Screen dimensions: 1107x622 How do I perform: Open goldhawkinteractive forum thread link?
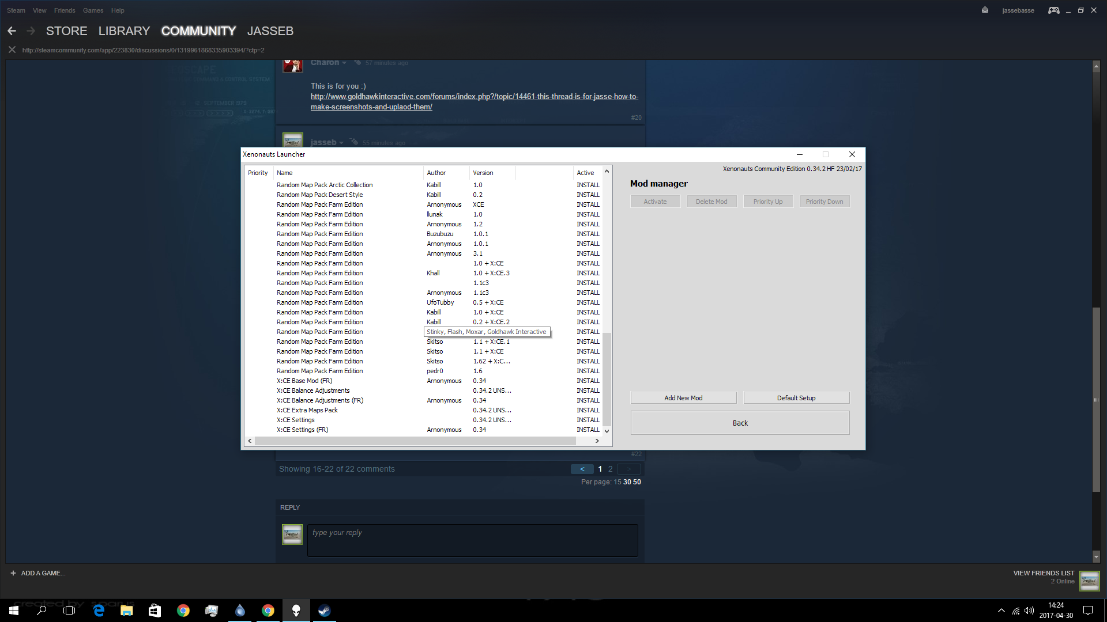point(474,101)
